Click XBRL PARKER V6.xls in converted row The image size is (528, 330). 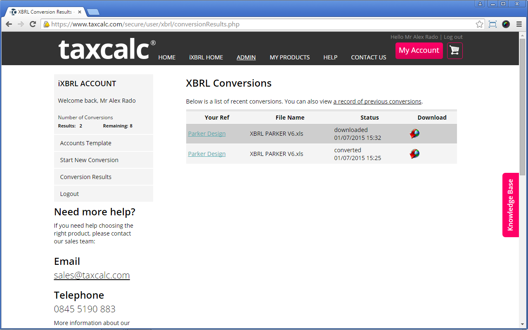[x=277, y=154]
